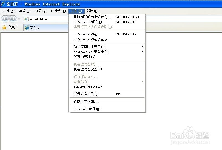The height and width of the screenshot is (150, 222).
Task: Open the 查看(V) menu
Action: 41,11
